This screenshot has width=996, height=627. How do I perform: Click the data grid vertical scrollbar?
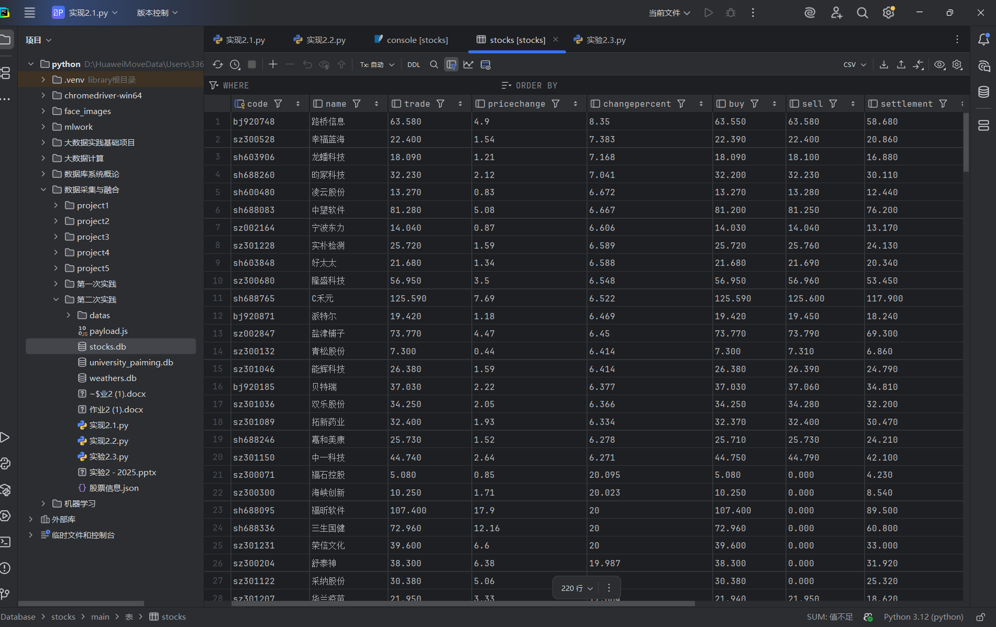966,142
